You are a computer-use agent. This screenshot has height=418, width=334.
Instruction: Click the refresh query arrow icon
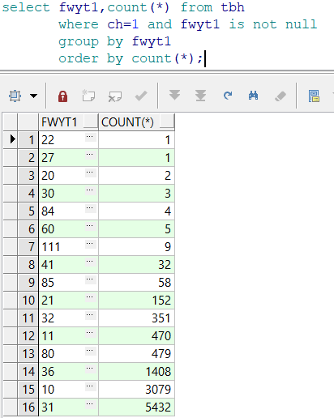tap(228, 96)
